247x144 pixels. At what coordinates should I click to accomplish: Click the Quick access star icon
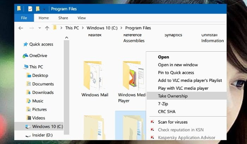25,44
